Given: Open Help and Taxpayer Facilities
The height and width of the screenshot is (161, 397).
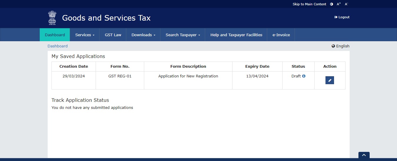Looking at the screenshot, I should coord(236,35).
